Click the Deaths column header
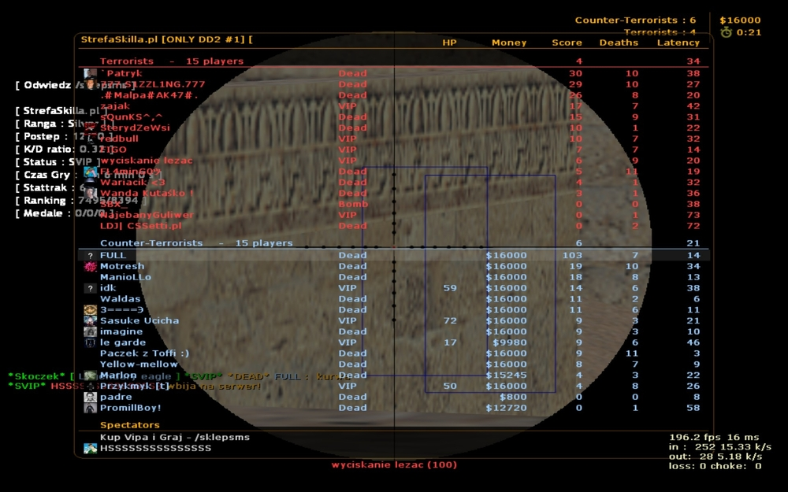 click(619, 43)
